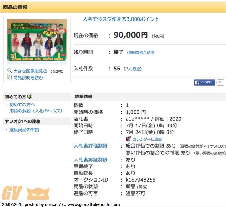Open 入札者評価制限 help link
226x207 pixels.
(x=91, y=146)
